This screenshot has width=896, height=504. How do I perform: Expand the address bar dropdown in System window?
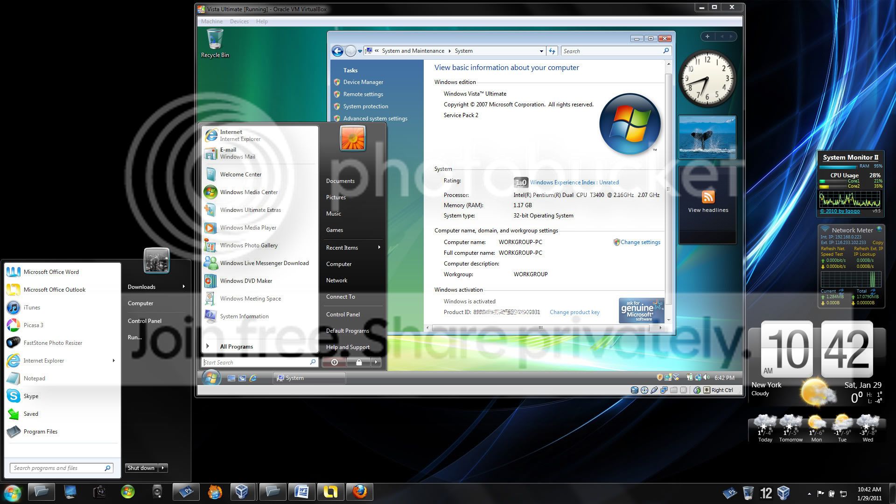coord(541,51)
